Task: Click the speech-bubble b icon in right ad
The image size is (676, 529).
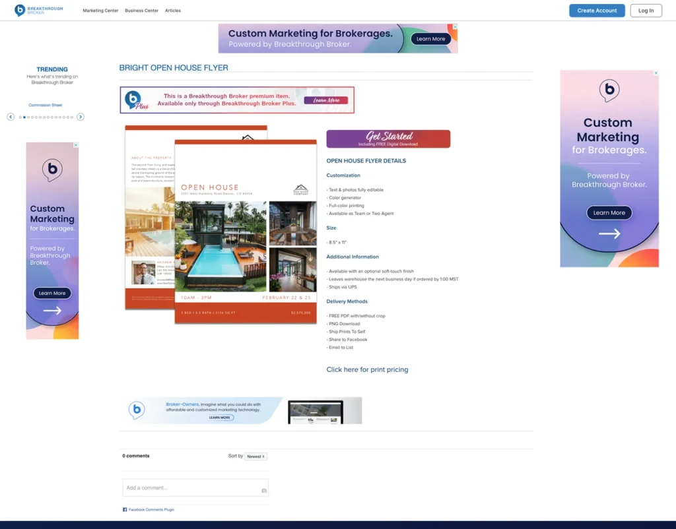Action: pyautogui.click(x=608, y=90)
